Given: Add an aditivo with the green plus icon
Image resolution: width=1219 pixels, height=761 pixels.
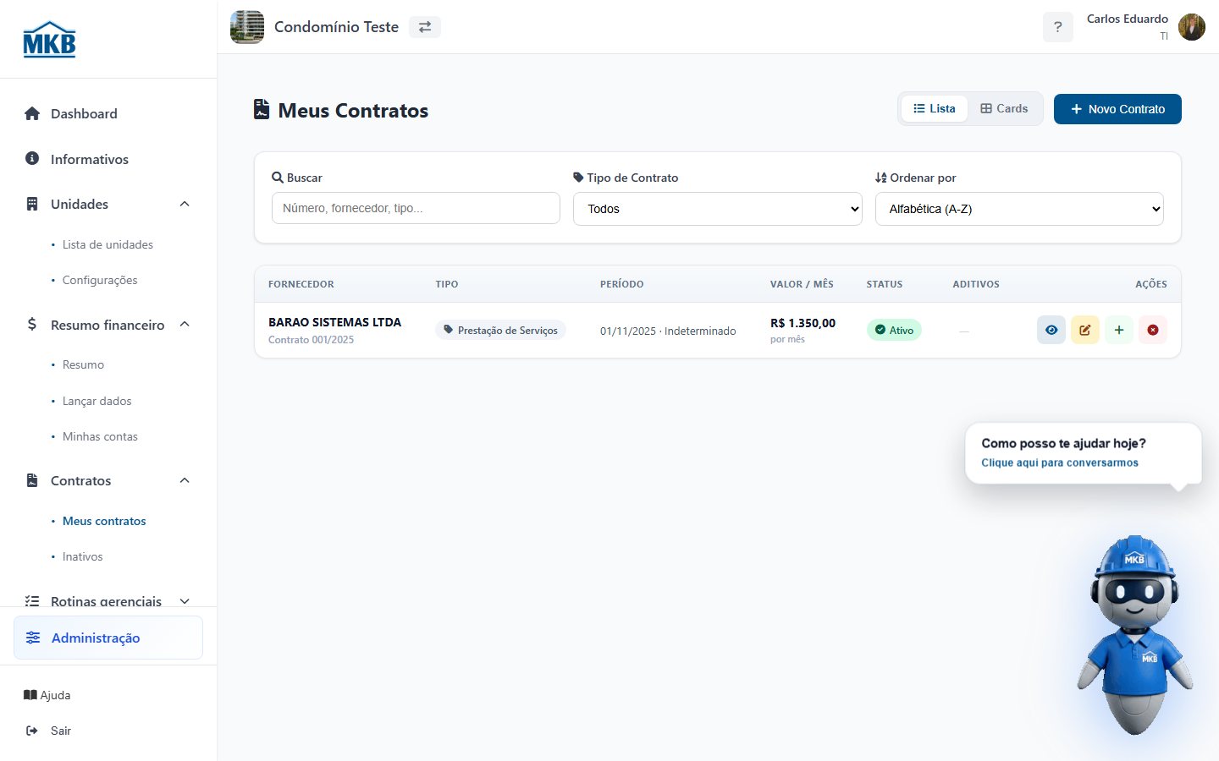Looking at the screenshot, I should pos(1119,330).
